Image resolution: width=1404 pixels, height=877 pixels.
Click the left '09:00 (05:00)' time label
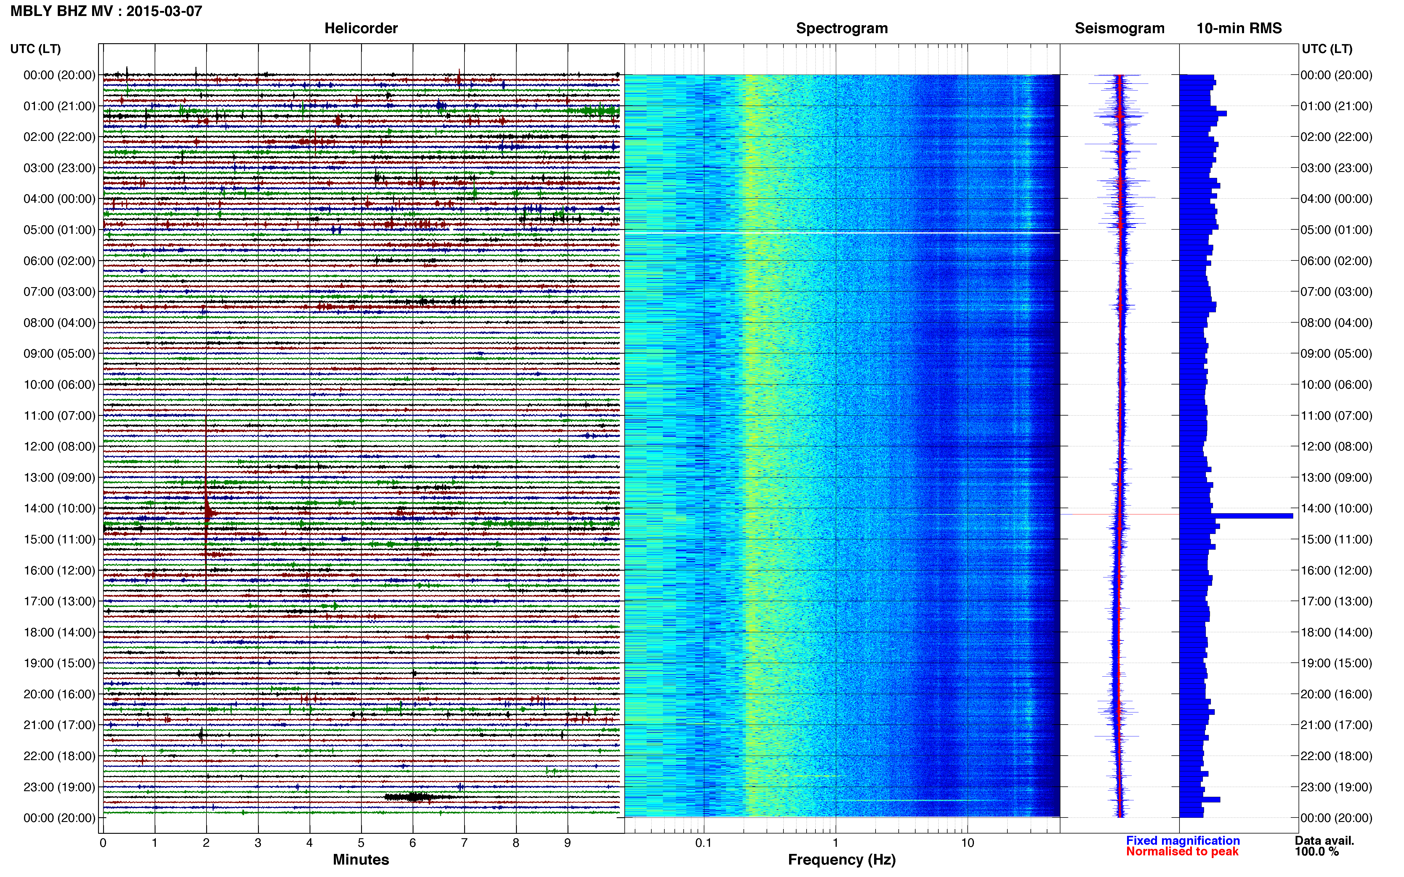pos(59,353)
